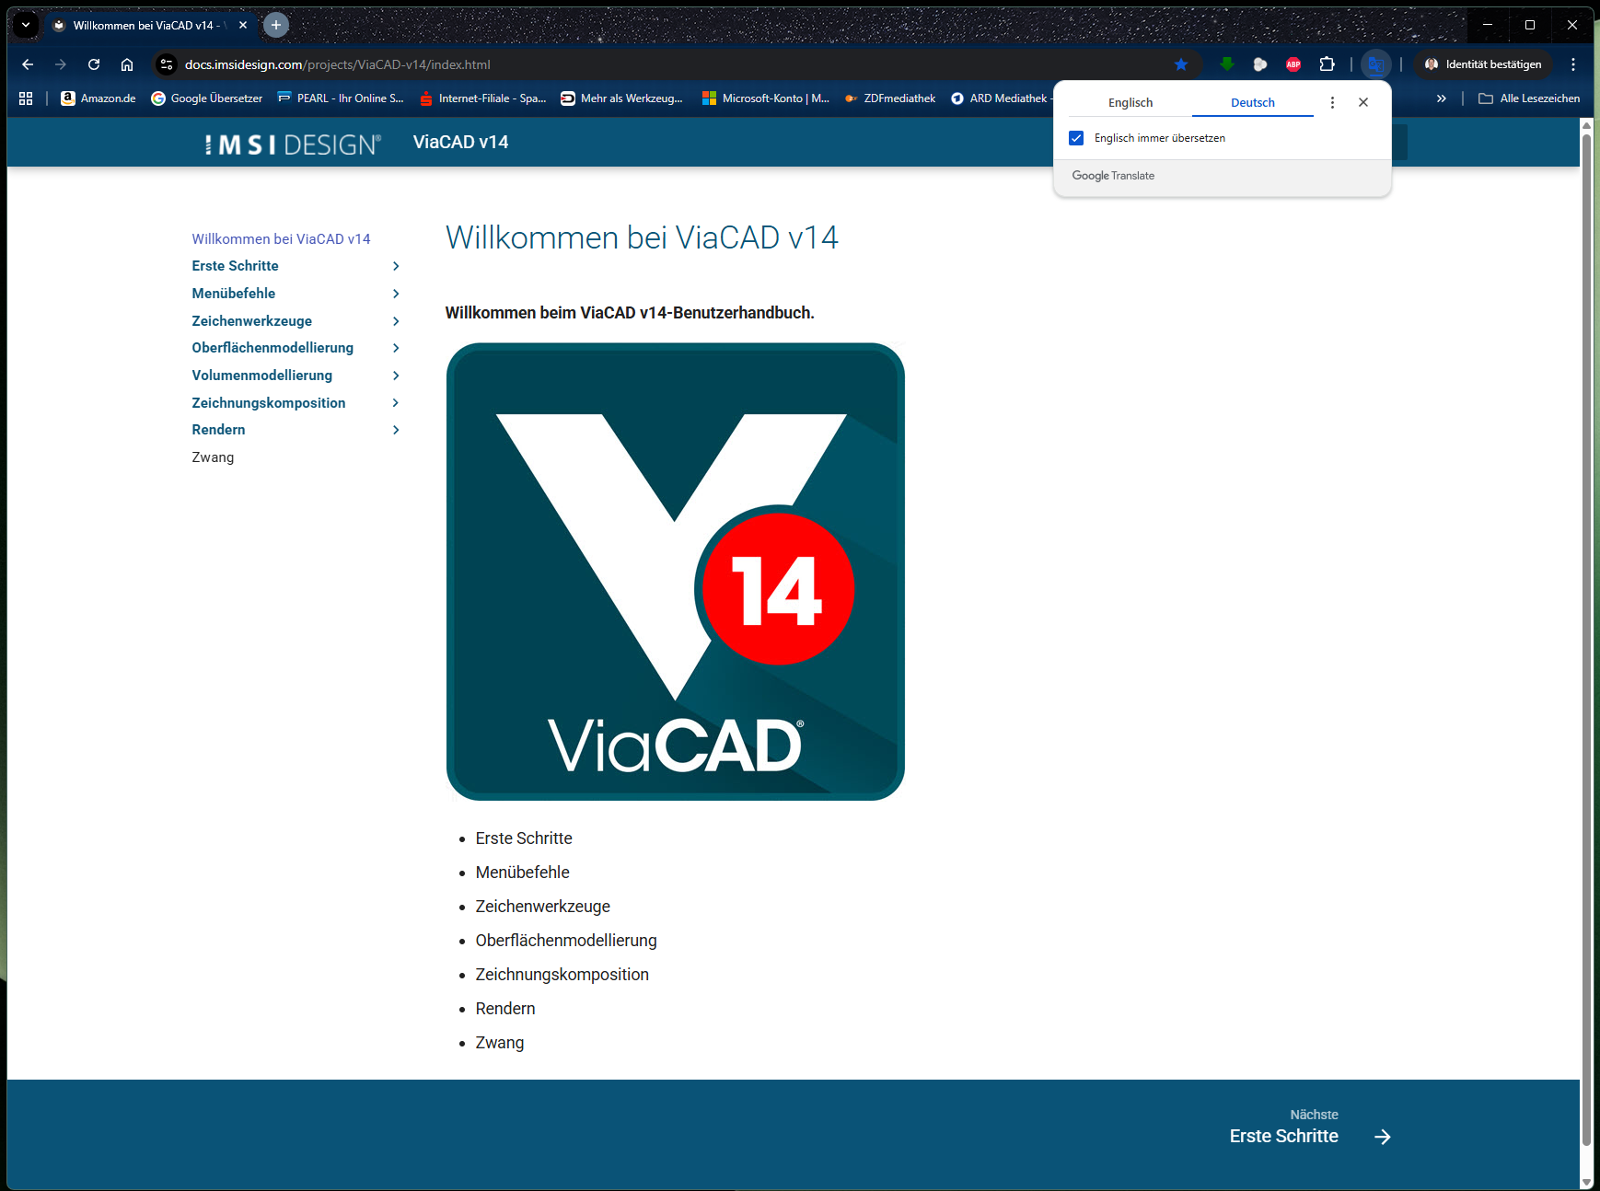Open Erste Schritte in sidebar
The image size is (1600, 1191).
tap(235, 266)
